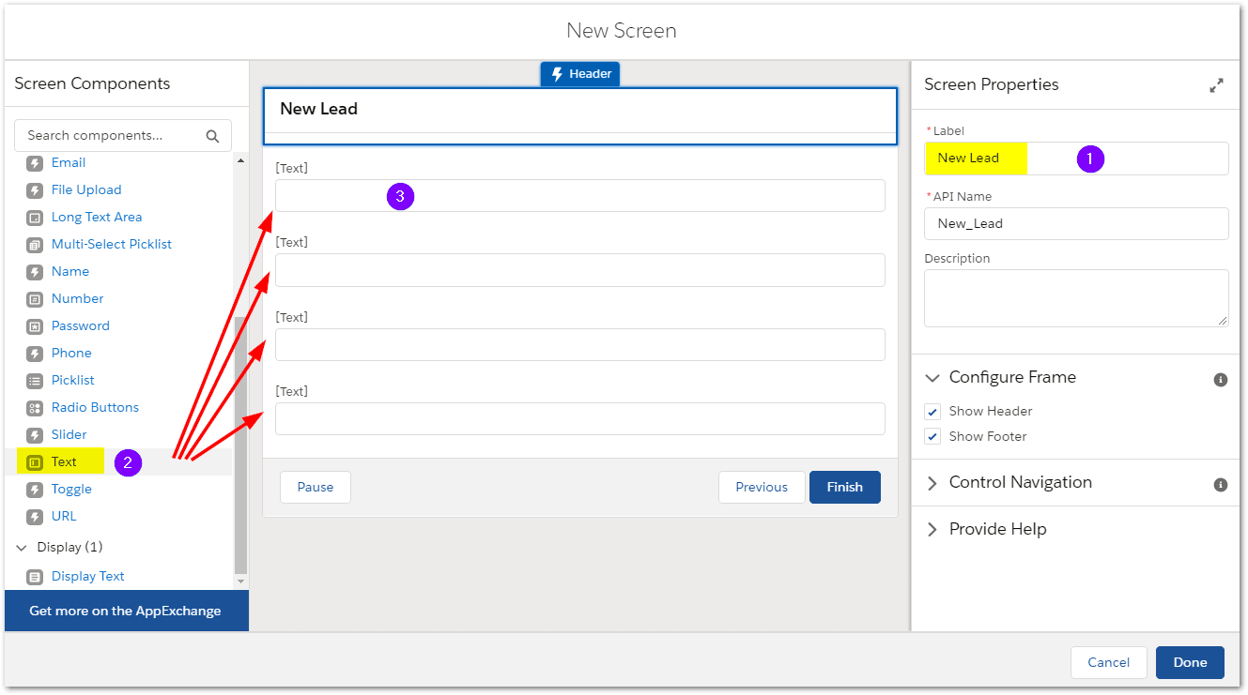Click the Picklist component icon
This screenshot has height=695, width=1248.
click(35, 381)
